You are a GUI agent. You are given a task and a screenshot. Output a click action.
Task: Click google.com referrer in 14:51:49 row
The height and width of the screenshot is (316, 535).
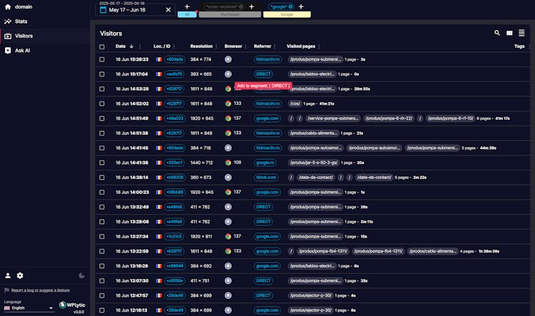267,118
